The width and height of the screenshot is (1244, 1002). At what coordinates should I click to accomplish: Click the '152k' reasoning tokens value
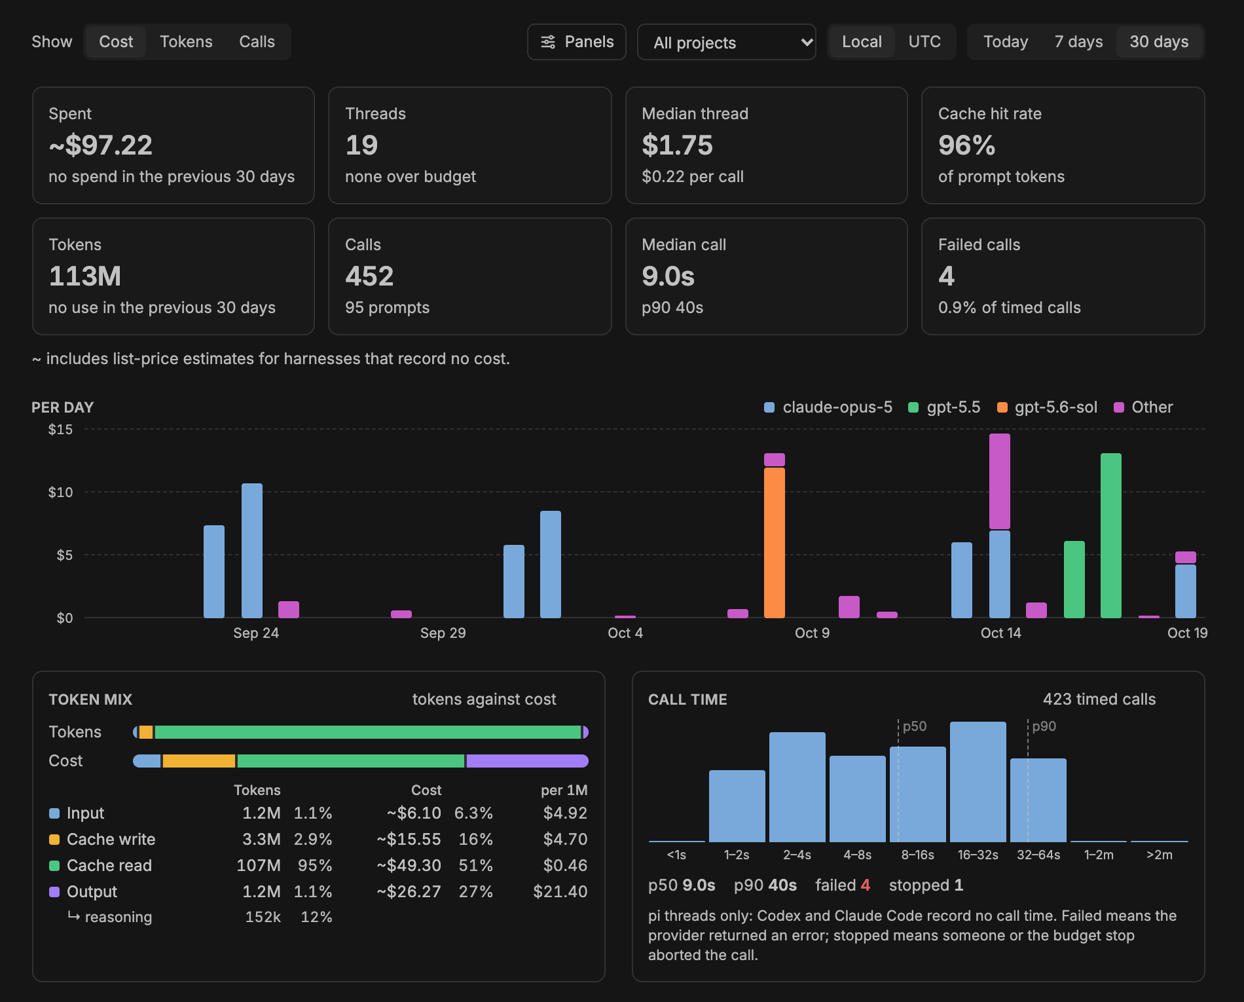(x=263, y=917)
